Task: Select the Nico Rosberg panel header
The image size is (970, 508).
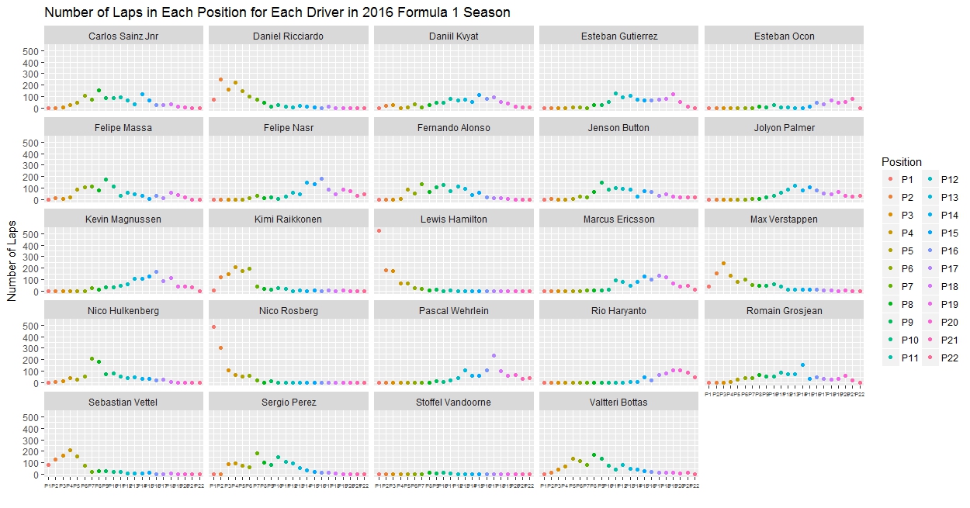Action: point(289,311)
